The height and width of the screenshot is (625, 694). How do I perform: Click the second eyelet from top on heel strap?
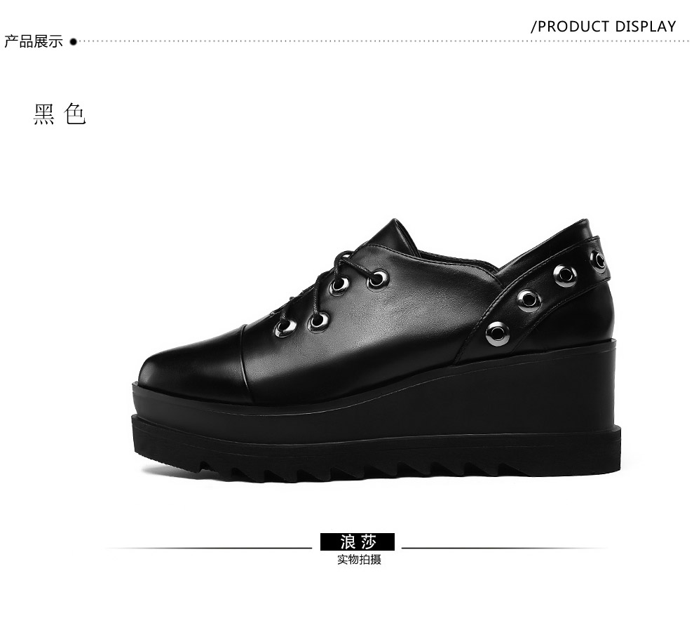pyautogui.click(x=566, y=275)
